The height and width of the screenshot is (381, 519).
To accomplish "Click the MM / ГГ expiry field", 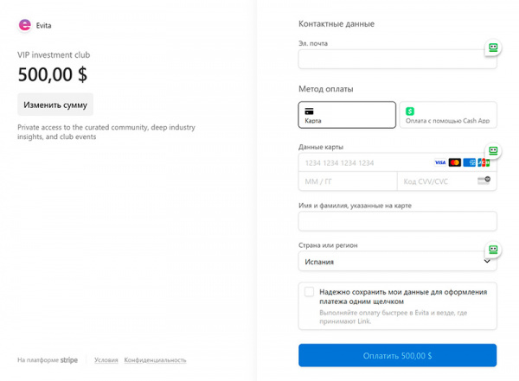I will click(x=347, y=181).
